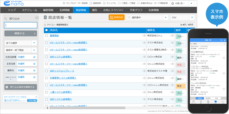Open the お気に入りリスト tab
This screenshot has width=229, height=114.
pyautogui.click(x=113, y=10)
